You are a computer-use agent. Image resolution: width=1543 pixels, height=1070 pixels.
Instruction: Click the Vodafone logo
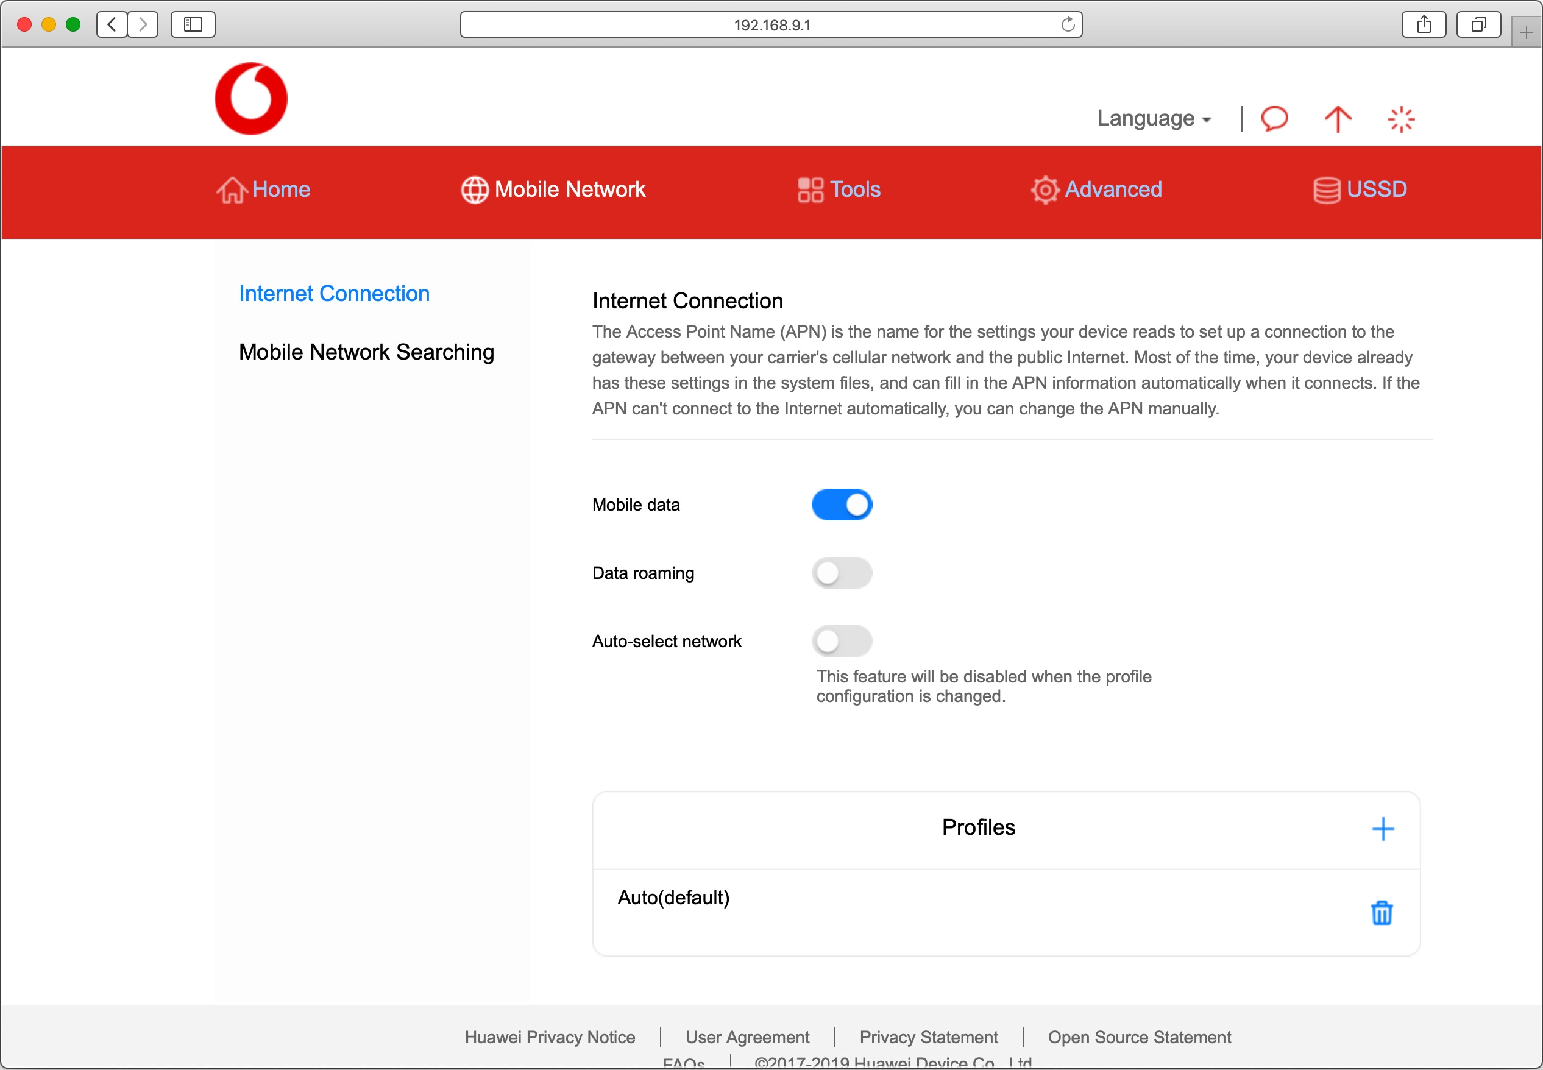250,98
